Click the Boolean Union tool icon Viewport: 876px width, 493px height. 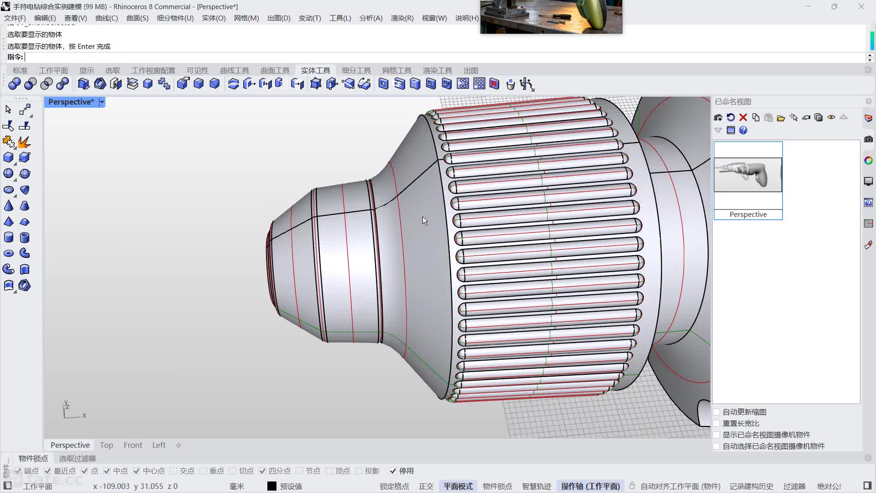[x=14, y=84]
